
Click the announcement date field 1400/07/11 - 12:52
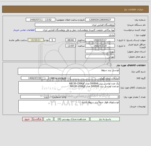[41, 20]
